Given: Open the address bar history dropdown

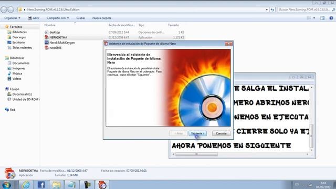Looking at the screenshot, I should click(x=267, y=9).
